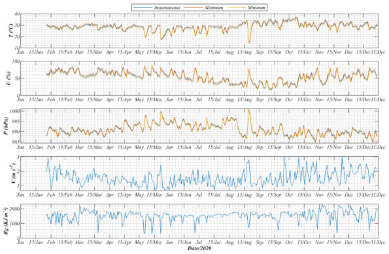Screen dimensions: 389x254
Task: Click the mid-August pressure peak near 1000 hPa
Action: click(x=249, y=110)
